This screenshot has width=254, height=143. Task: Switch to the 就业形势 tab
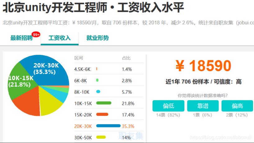(x=98, y=38)
